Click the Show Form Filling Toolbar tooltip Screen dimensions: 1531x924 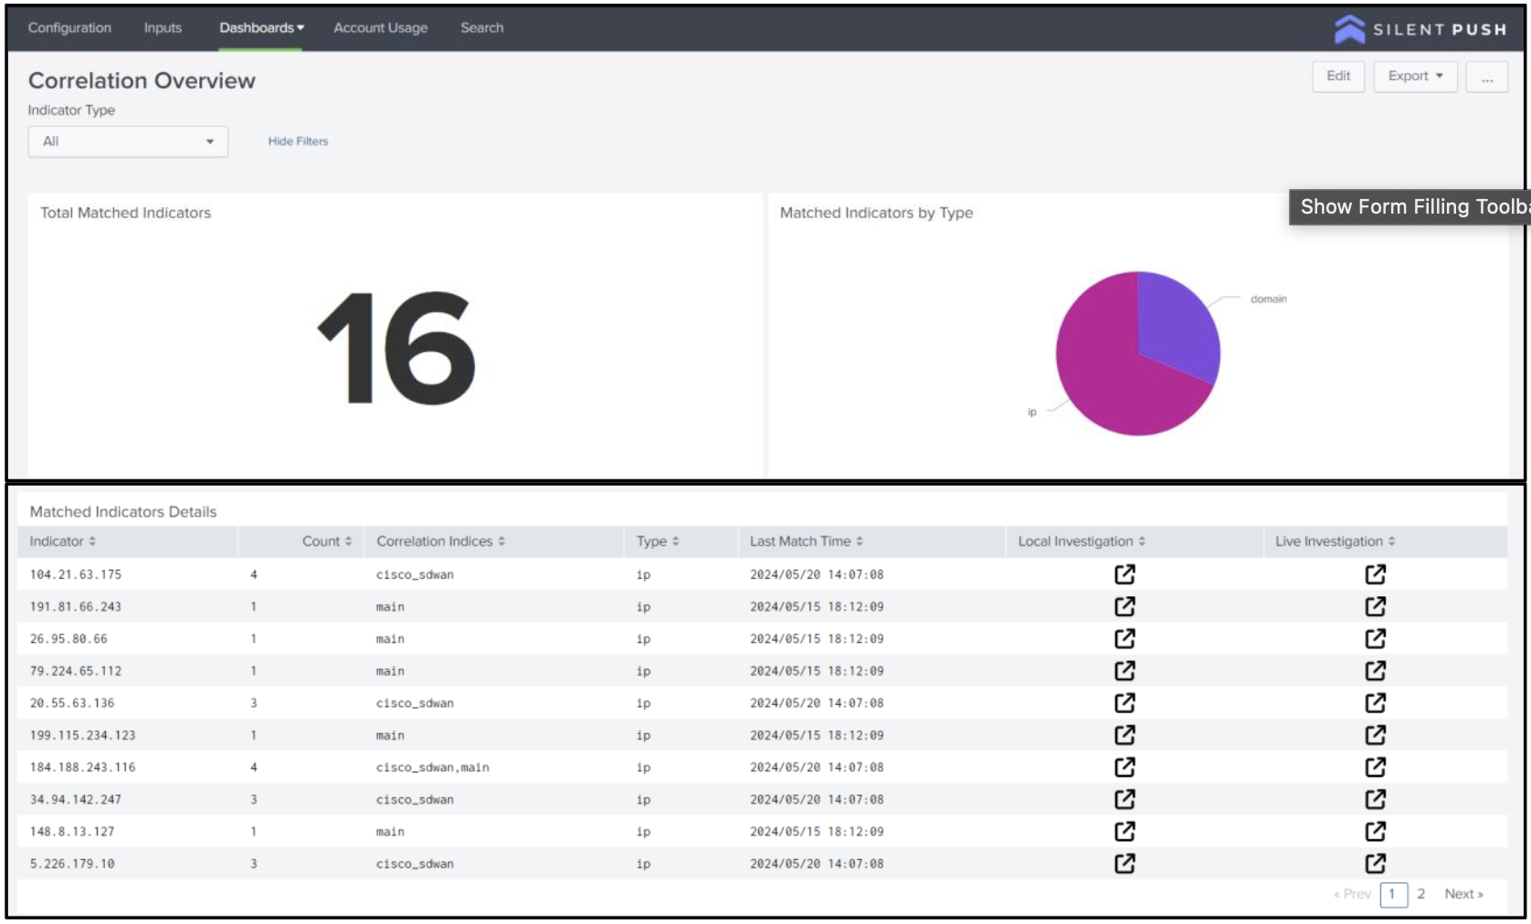[1410, 207]
